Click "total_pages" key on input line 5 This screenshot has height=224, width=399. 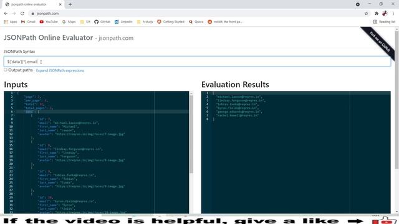(x=36, y=108)
